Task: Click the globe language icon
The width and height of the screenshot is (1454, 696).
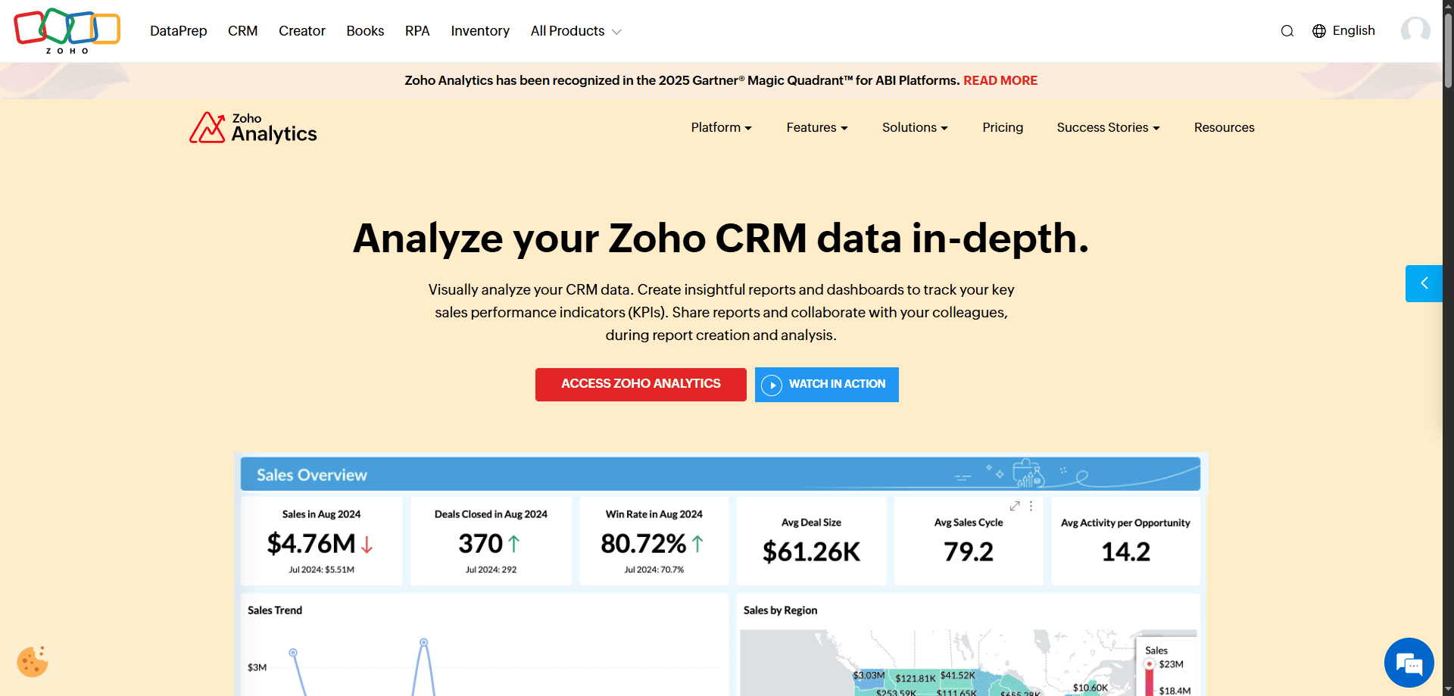Action: [x=1319, y=31]
